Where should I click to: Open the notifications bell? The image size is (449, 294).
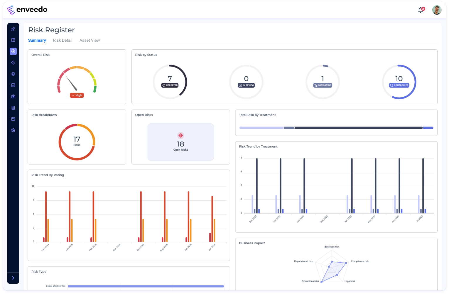pos(421,10)
